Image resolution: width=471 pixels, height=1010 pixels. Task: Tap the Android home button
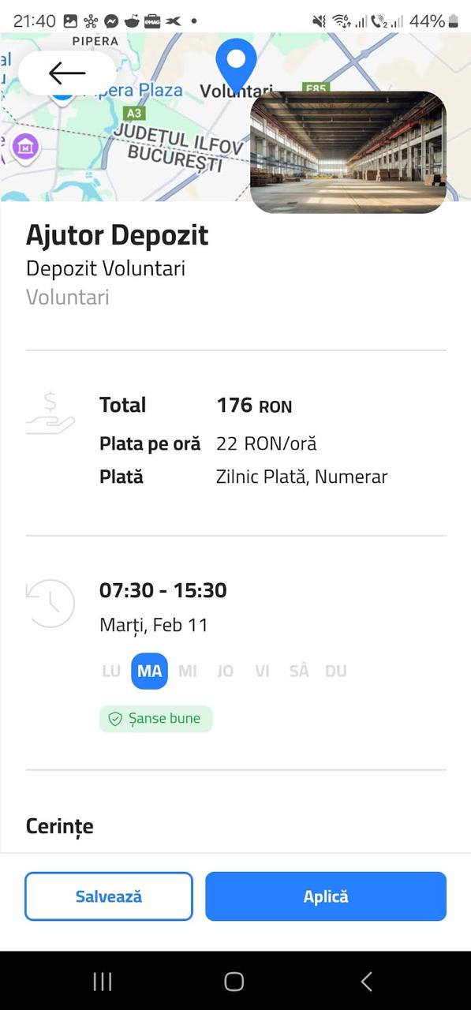234,981
